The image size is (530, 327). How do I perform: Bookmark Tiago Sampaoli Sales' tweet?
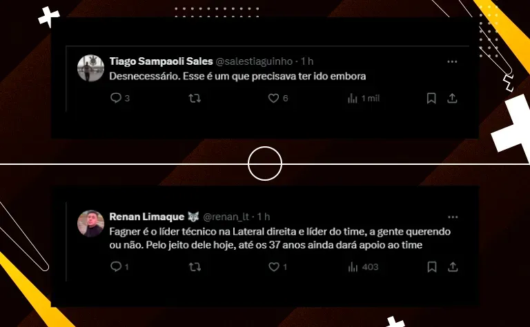click(431, 98)
